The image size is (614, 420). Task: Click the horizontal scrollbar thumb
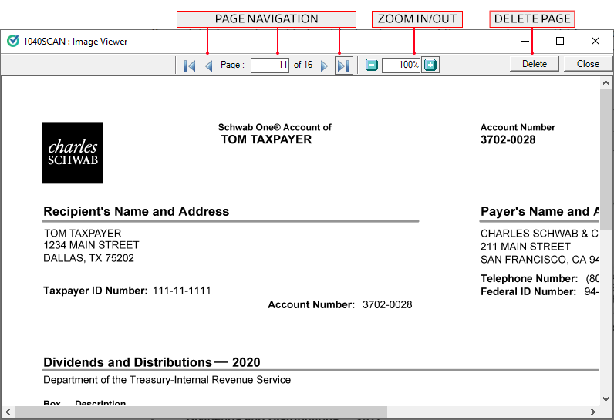pyautogui.click(x=201, y=412)
